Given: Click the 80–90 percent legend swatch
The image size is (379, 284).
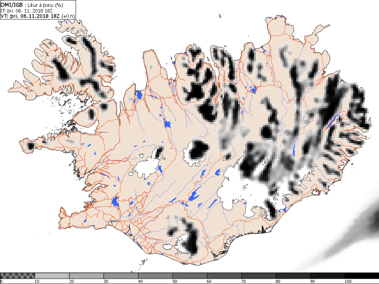Looking at the screenshot, I should 293,276.
